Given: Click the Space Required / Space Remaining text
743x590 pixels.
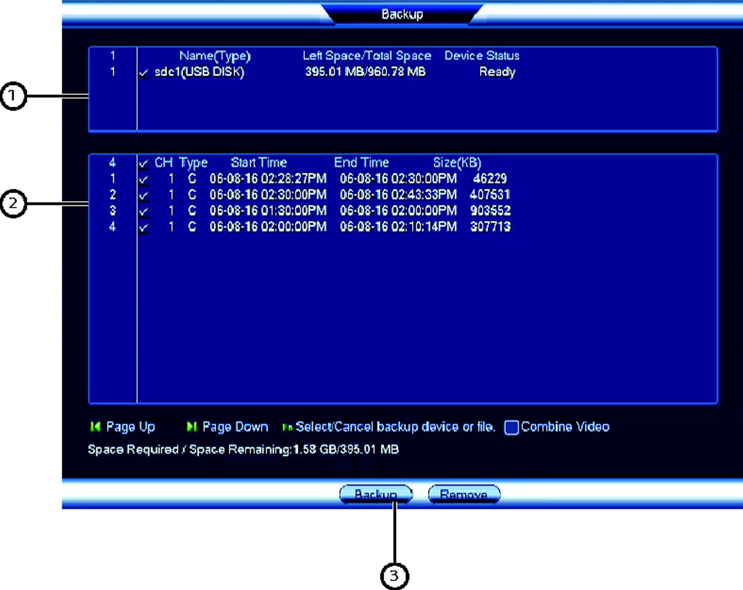Looking at the screenshot, I should pyautogui.click(x=243, y=449).
